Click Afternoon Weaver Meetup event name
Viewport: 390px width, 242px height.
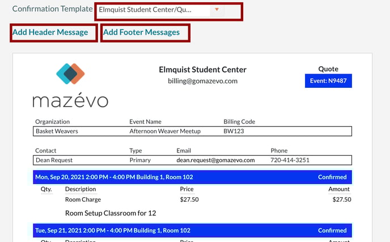pos(165,131)
